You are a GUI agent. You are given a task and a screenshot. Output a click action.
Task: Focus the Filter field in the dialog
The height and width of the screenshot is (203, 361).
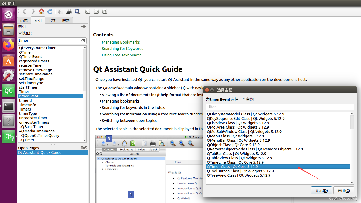click(280, 107)
